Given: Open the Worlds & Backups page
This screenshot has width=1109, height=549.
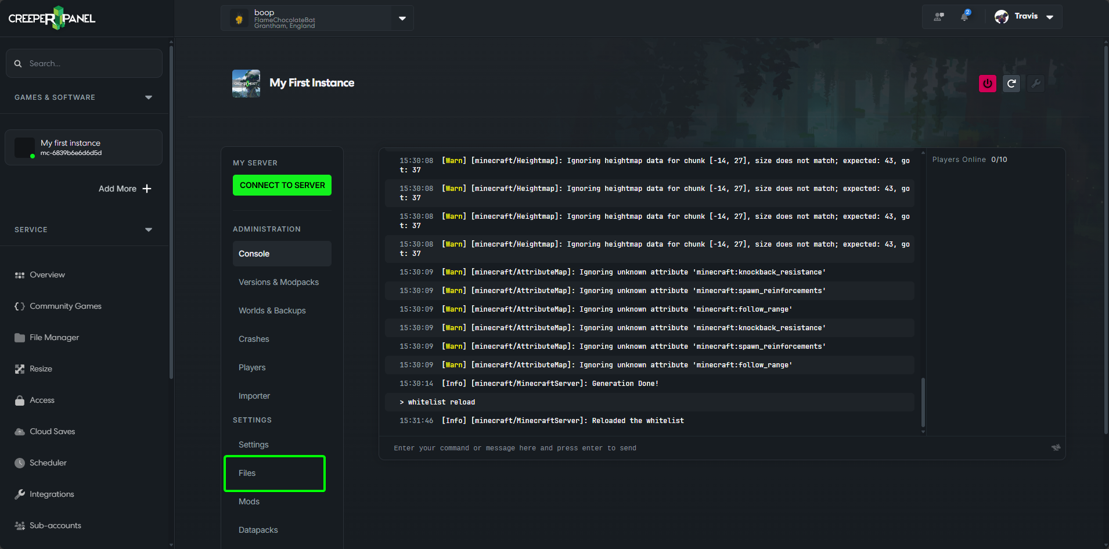Looking at the screenshot, I should click(272, 310).
